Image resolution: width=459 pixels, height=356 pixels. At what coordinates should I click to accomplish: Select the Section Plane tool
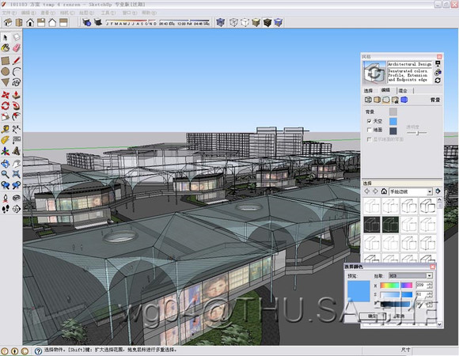point(17,209)
